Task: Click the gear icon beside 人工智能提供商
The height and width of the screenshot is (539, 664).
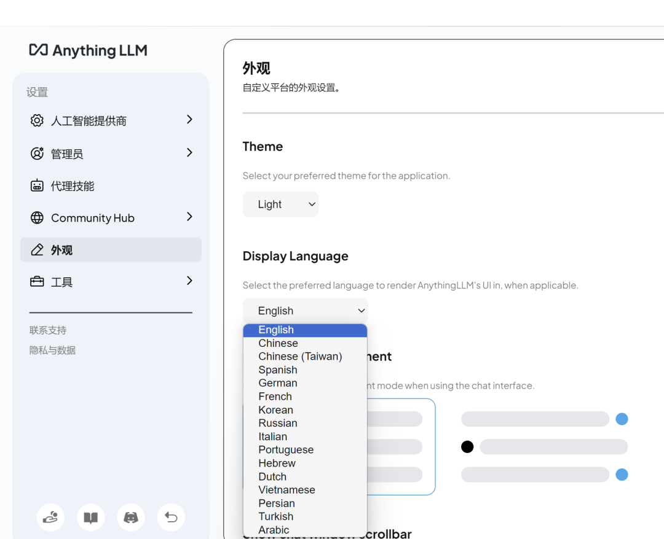Action: coord(37,120)
